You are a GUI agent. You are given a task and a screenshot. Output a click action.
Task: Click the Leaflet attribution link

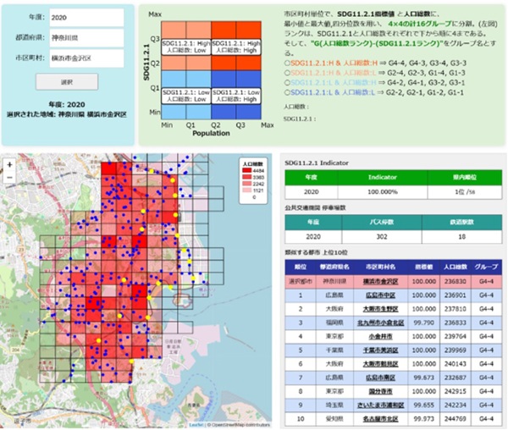194,424
